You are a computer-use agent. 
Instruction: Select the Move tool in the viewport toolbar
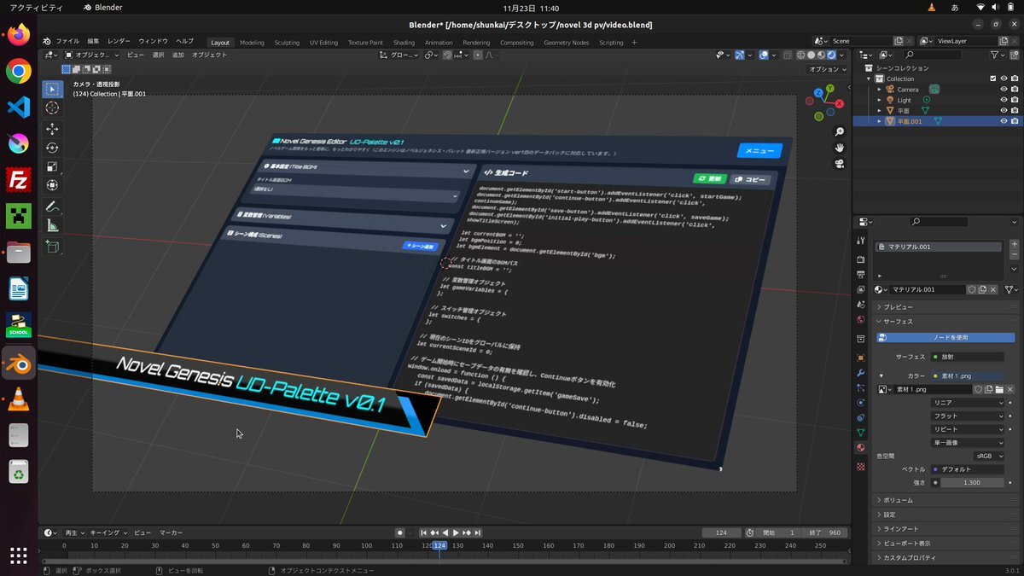pyautogui.click(x=53, y=129)
